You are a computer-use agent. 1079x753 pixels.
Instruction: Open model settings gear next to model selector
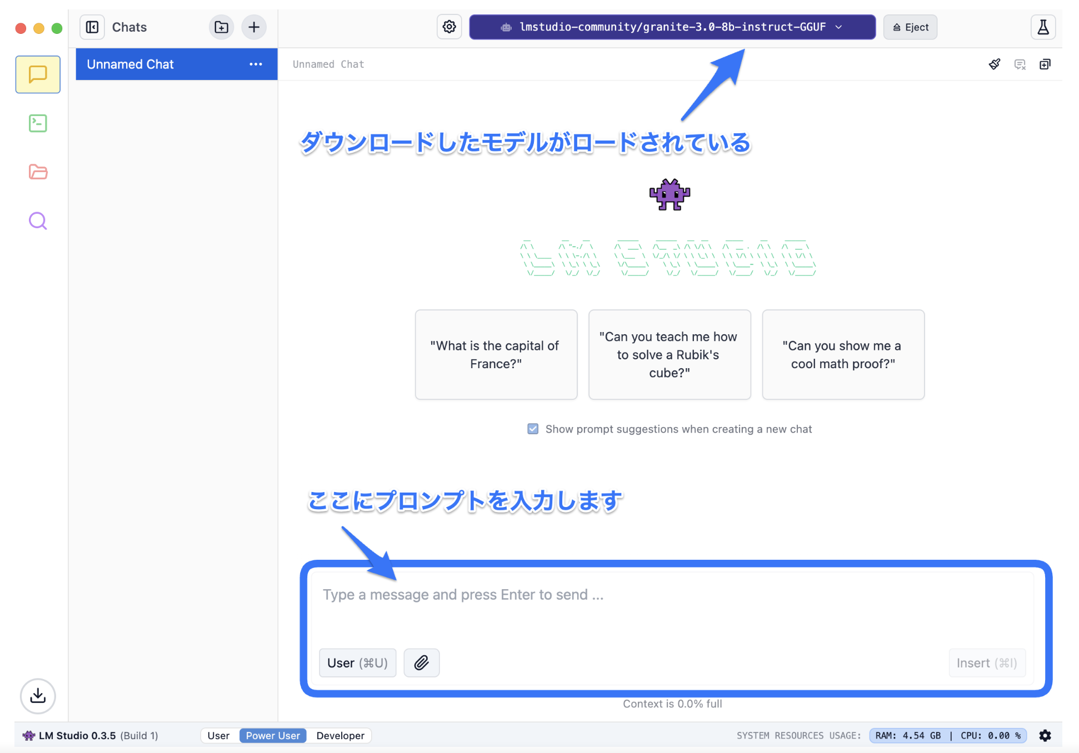449,27
